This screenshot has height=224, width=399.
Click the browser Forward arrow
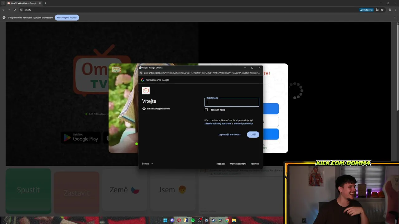[x=9, y=10]
